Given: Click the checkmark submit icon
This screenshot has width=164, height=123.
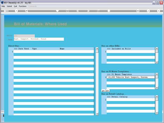Looking at the screenshot, I should click(x=148, y=11).
